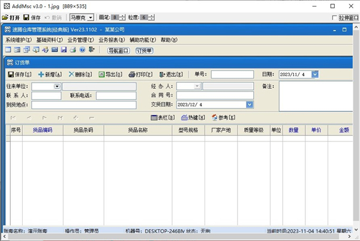Click the card-form icon, second in the toolbar
Viewport: 360px width, 241px height.
(17, 50)
